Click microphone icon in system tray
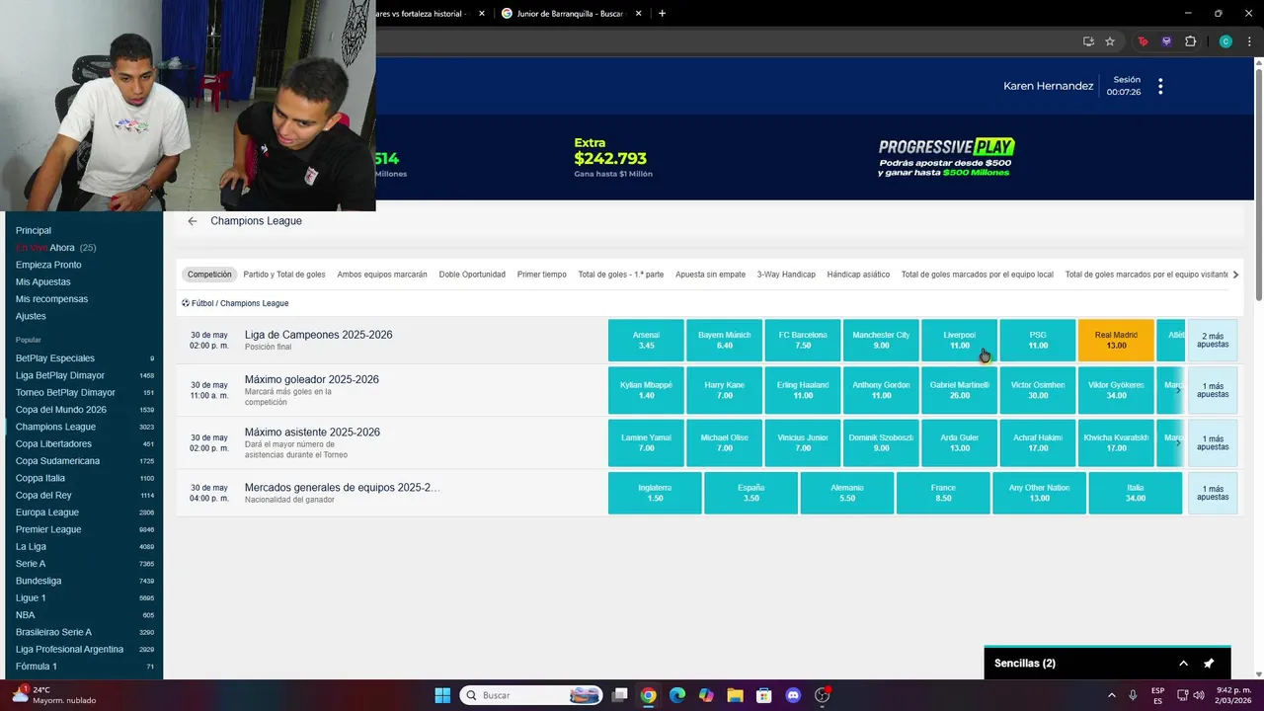Viewport: 1264px width, 711px height. 1133,695
